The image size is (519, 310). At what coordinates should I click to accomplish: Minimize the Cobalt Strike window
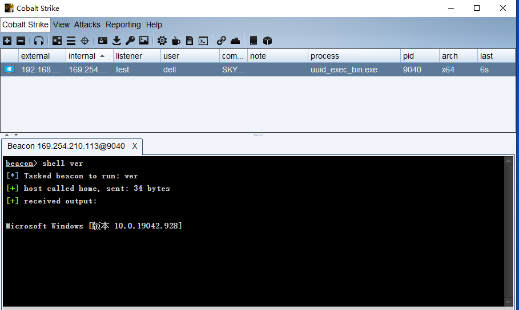tap(451, 8)
